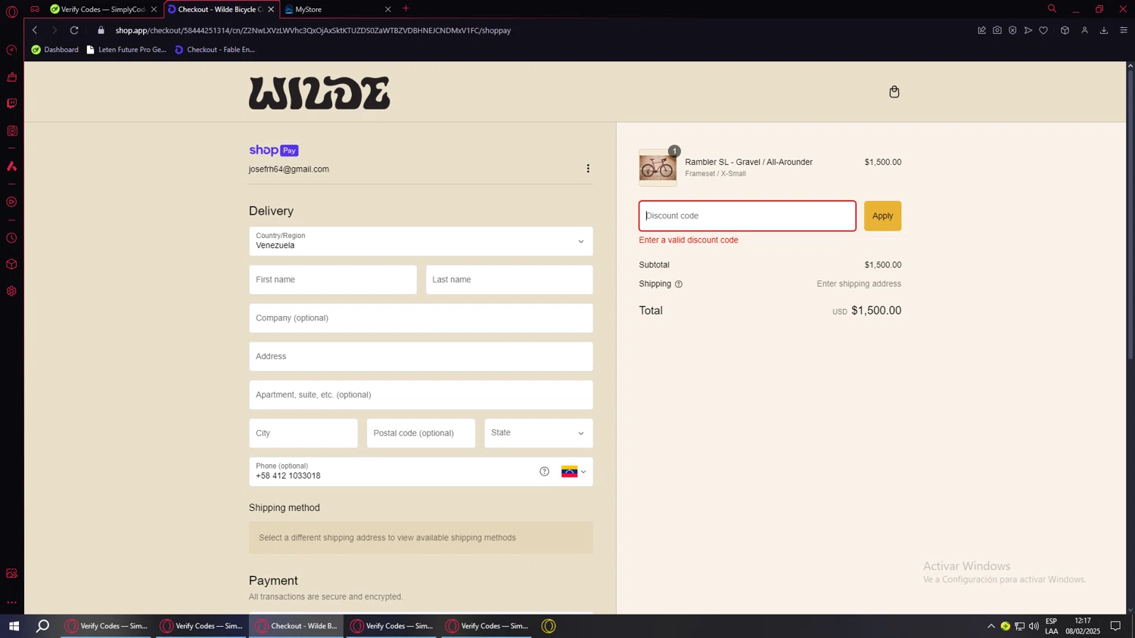
Task: Open the toolbar extensions cube icon
Action: (x=1065, y=30)
